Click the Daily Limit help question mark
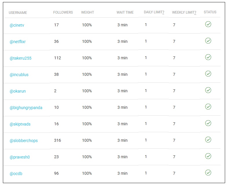Viewport: 228px width, 186px height. coord(163,12)
